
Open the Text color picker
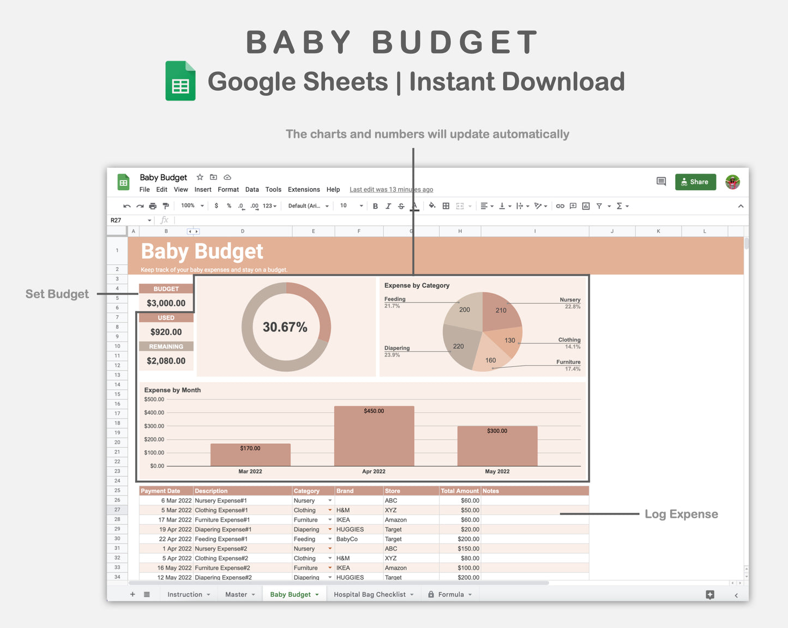point(414,206)
